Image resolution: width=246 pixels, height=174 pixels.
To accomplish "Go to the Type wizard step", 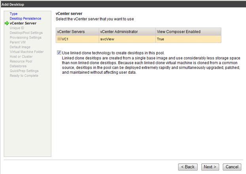I will pos(13,14).
